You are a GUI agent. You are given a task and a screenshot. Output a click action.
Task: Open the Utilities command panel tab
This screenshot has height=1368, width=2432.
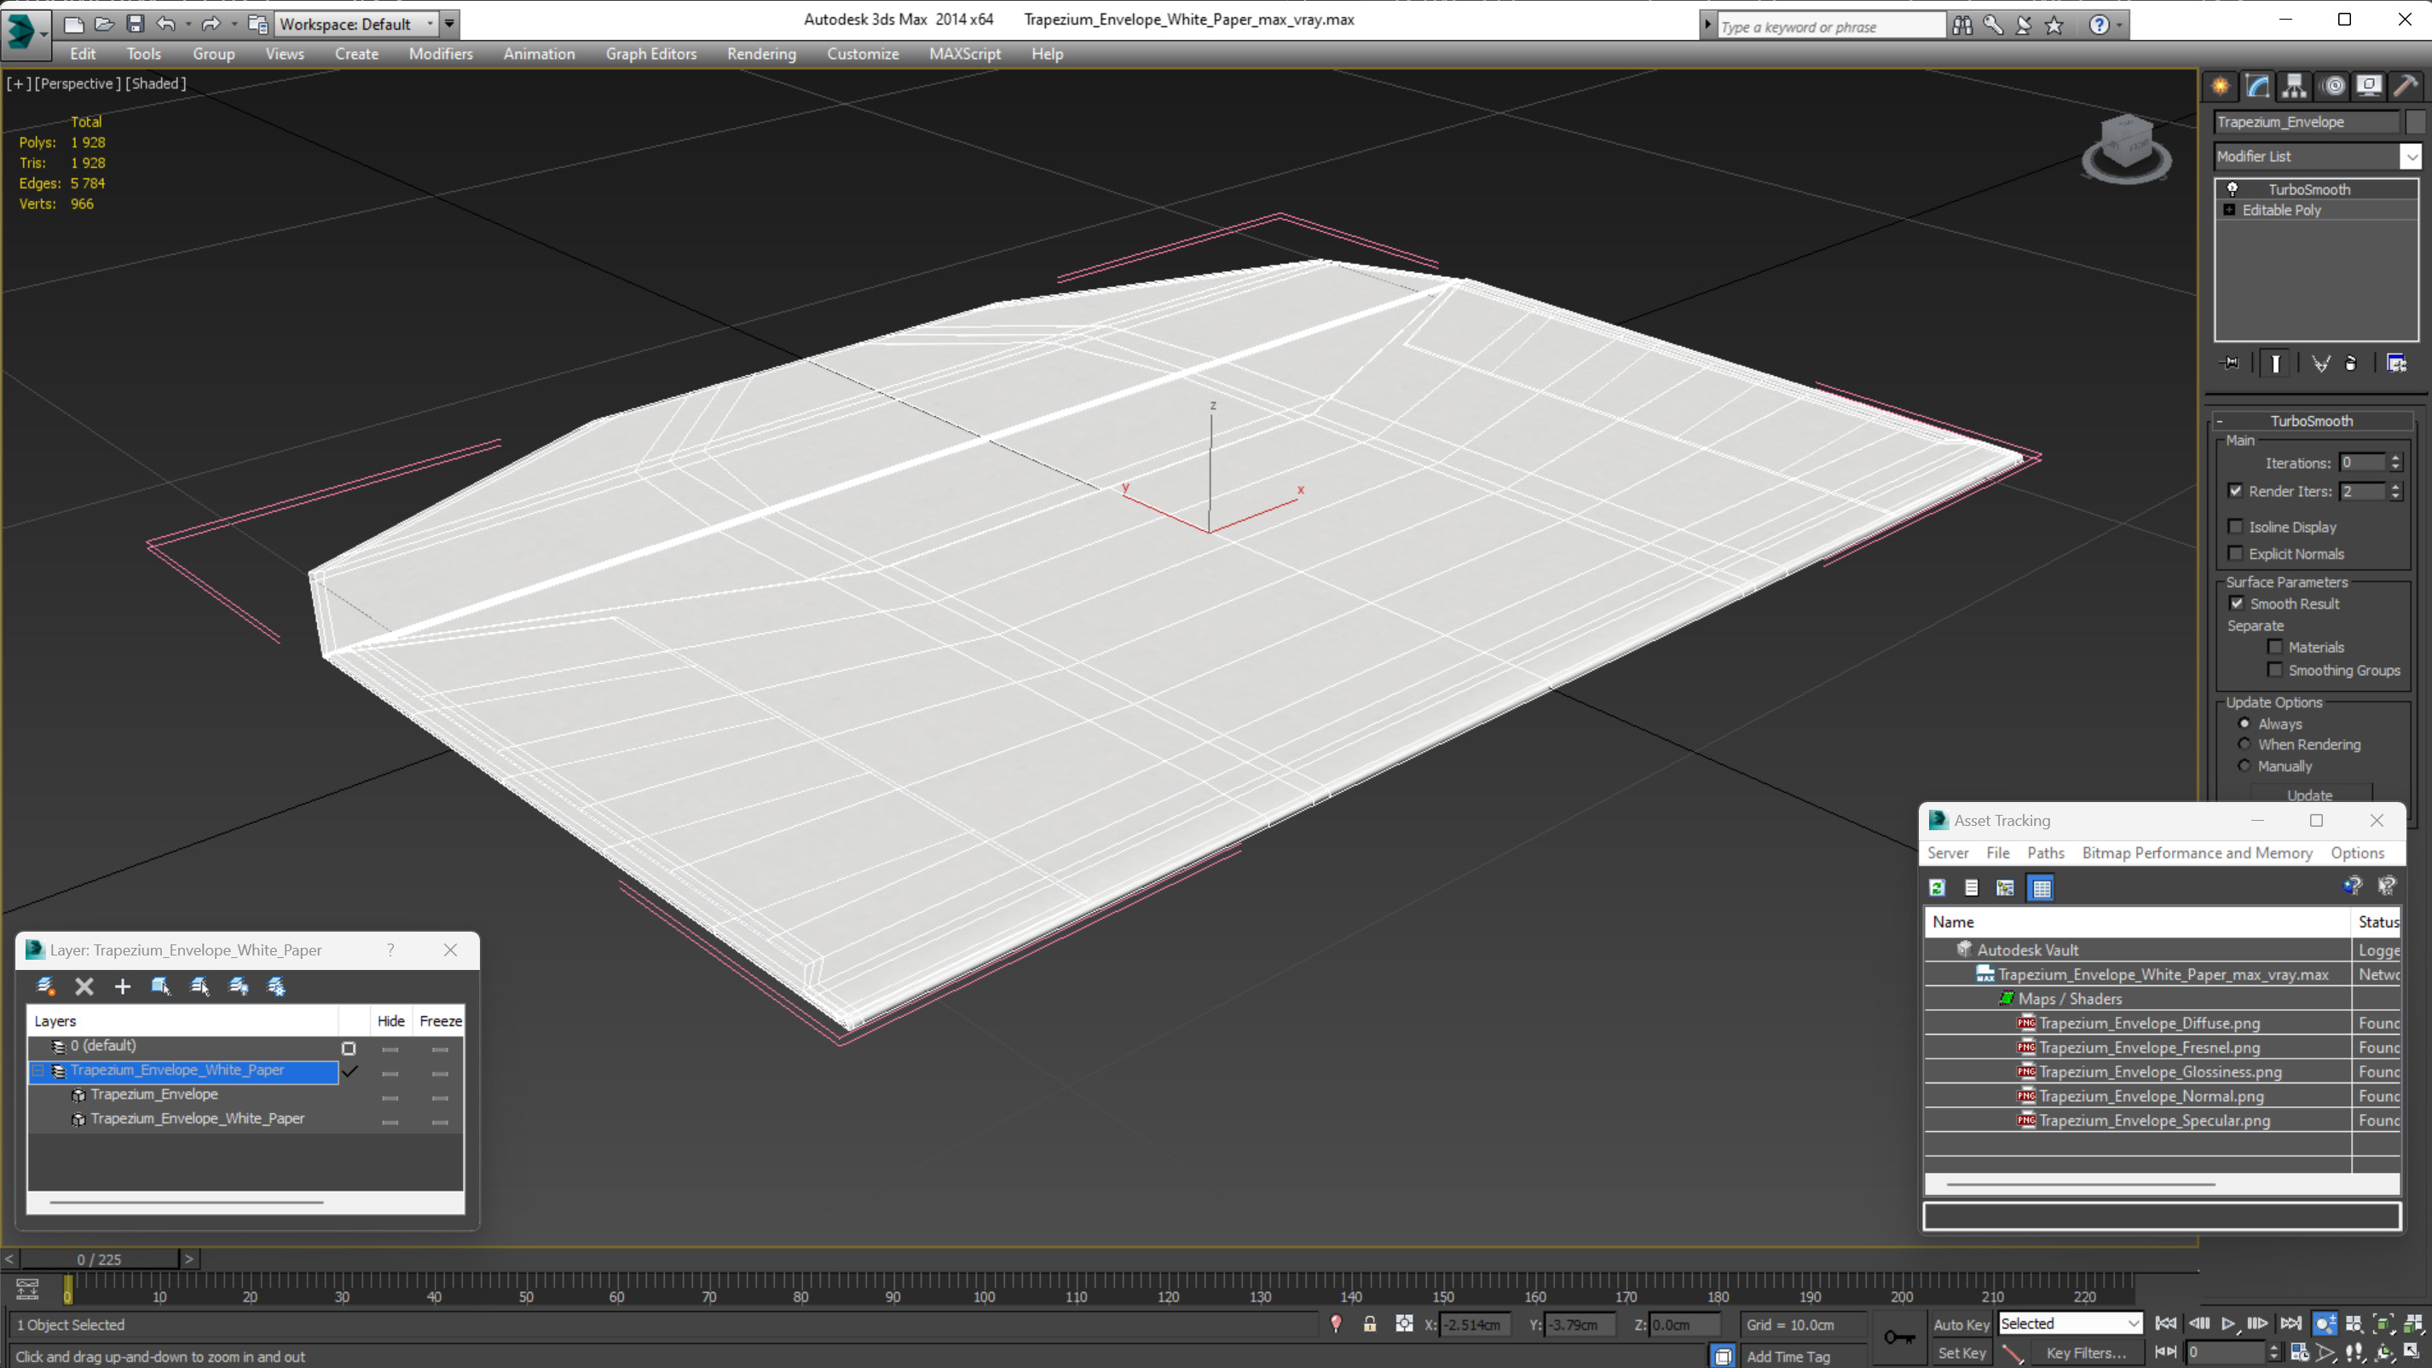(x=2406, y=86)
